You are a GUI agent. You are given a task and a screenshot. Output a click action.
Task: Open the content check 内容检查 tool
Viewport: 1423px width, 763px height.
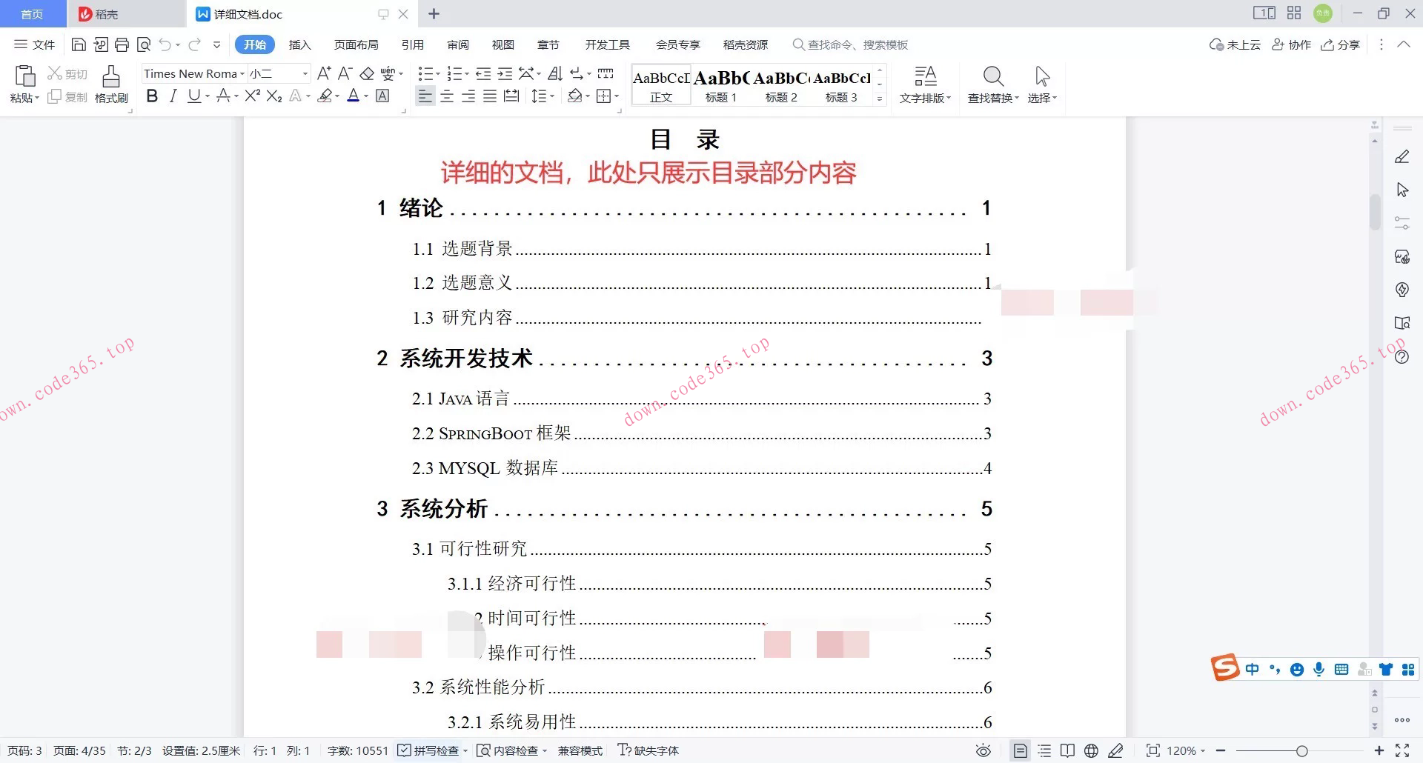pyautogui.click(x=511, y=750)
